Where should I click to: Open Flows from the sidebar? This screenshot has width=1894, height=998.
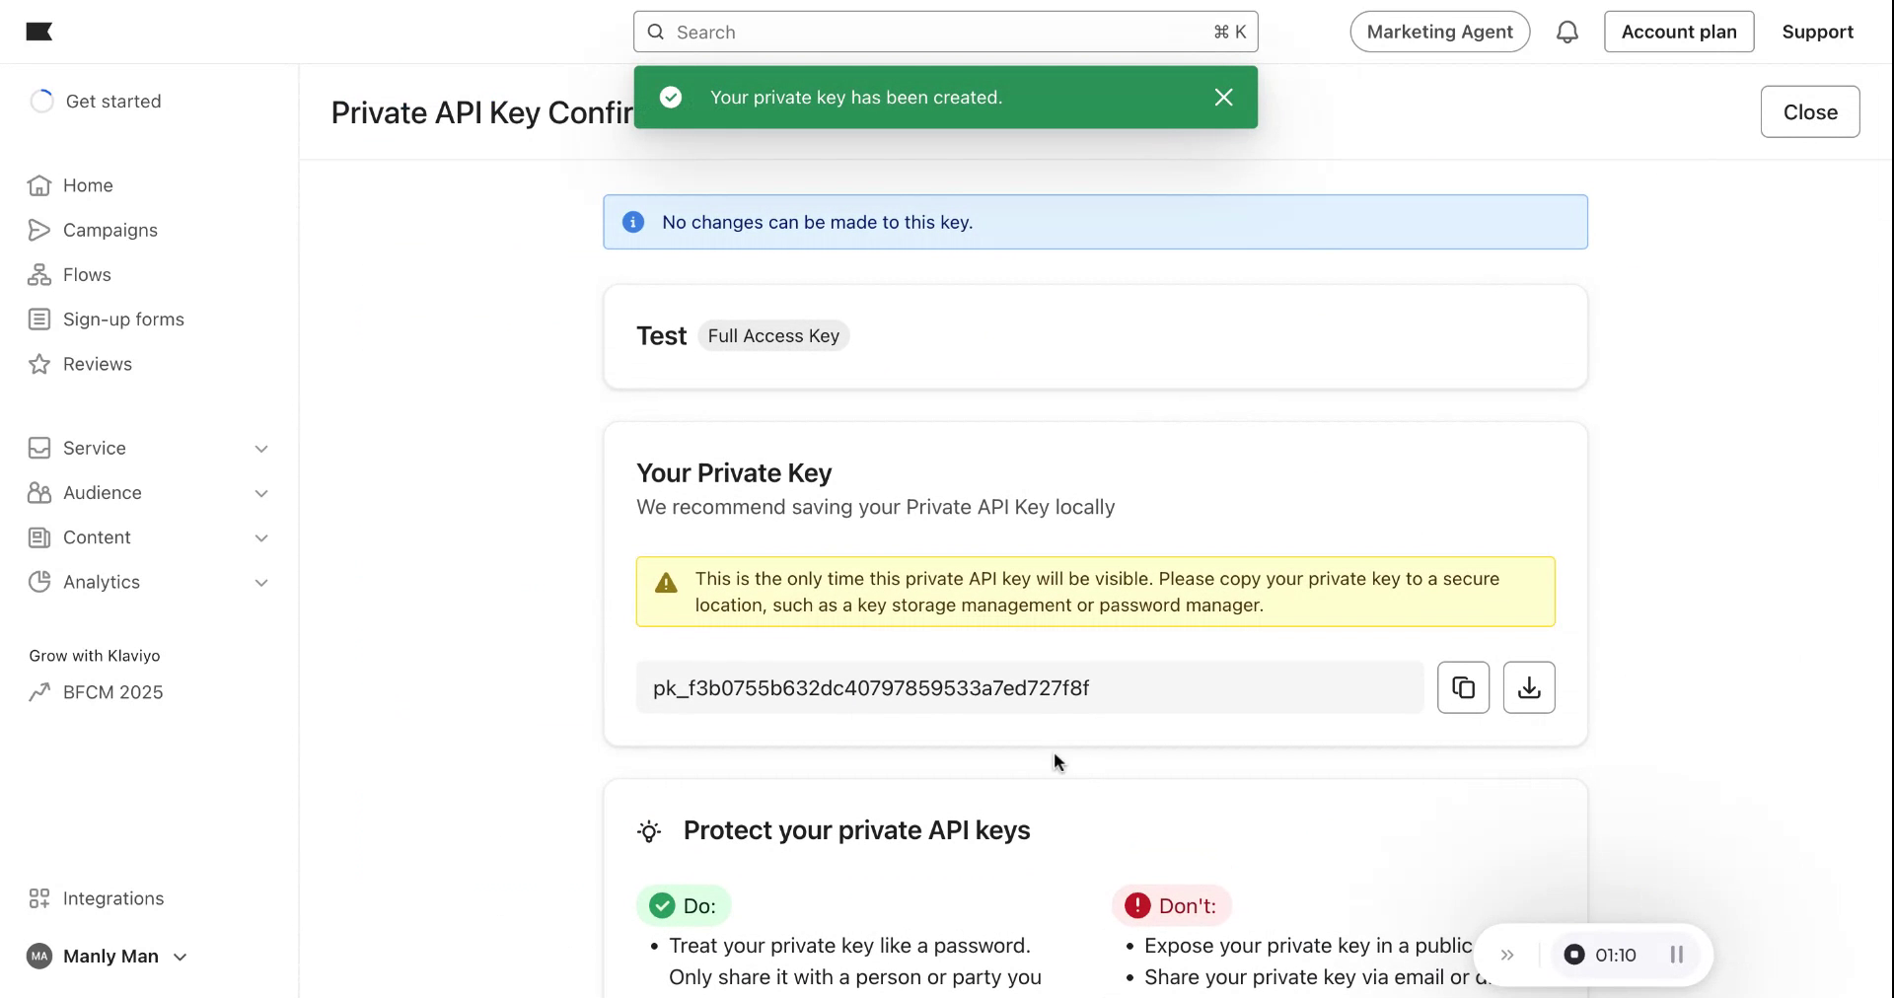(39, 274)
